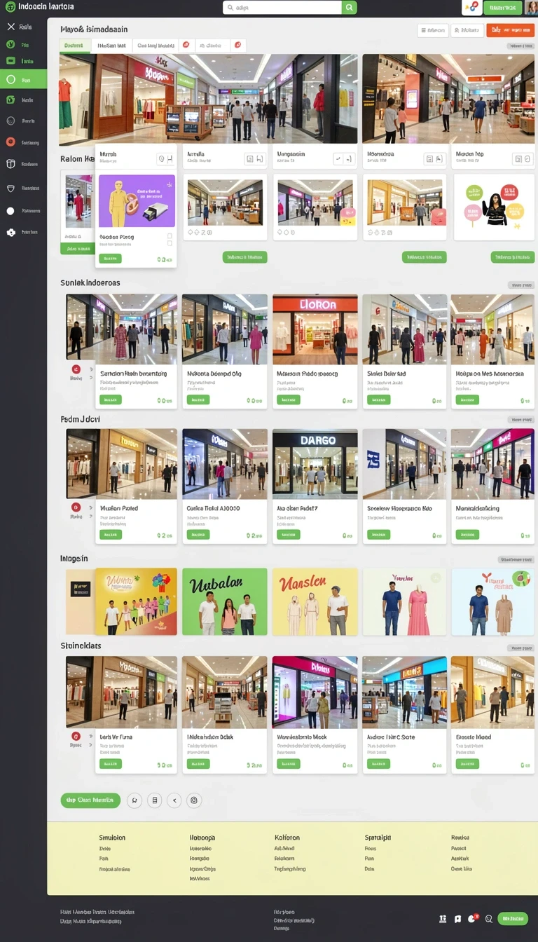Screen dimensions: 538x942
Task: Click the green magnifier search button
Action: [350, 8]
